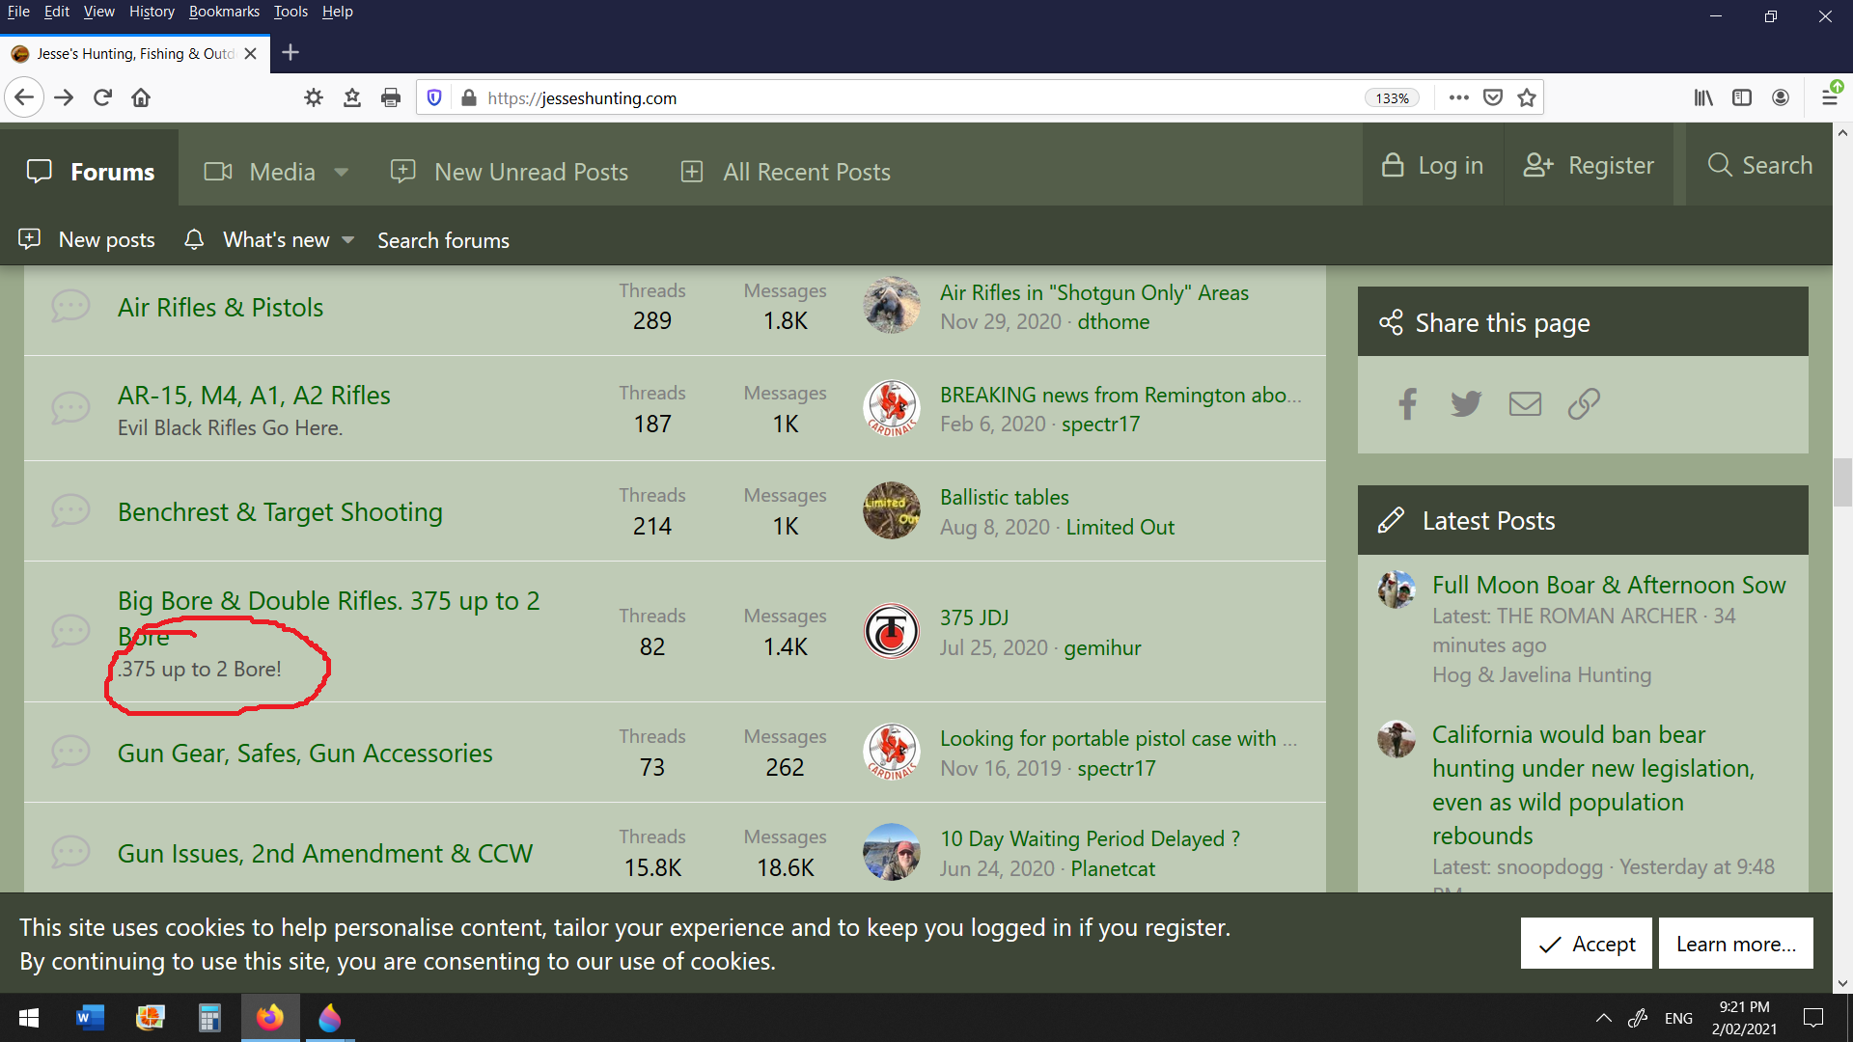Click the Firefox icon in the taskbar
This screenshot has height=1042, width=1853.
(269, 1018)
